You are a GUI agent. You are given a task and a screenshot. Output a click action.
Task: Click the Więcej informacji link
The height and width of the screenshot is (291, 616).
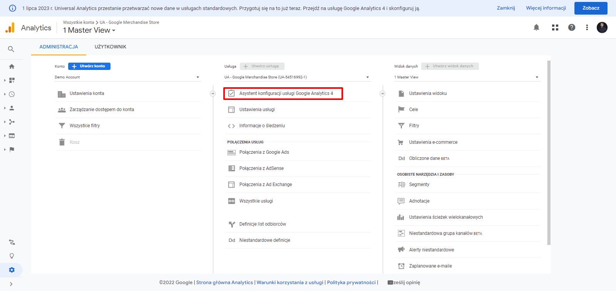(x=546, y=8)
